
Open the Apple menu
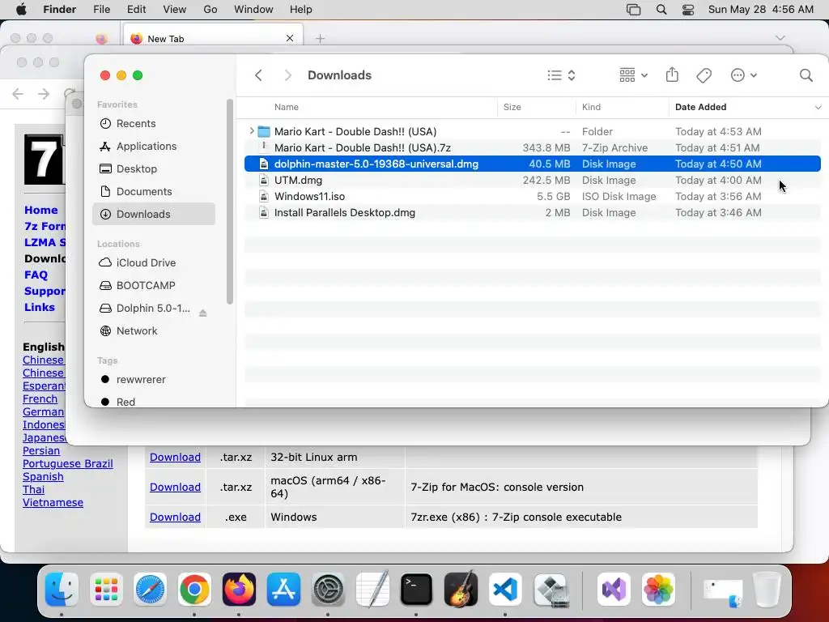21,10
